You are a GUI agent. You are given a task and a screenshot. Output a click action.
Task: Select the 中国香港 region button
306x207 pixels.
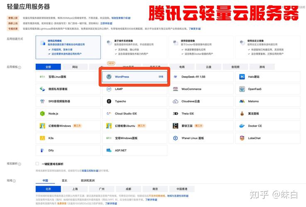(182, 189)
